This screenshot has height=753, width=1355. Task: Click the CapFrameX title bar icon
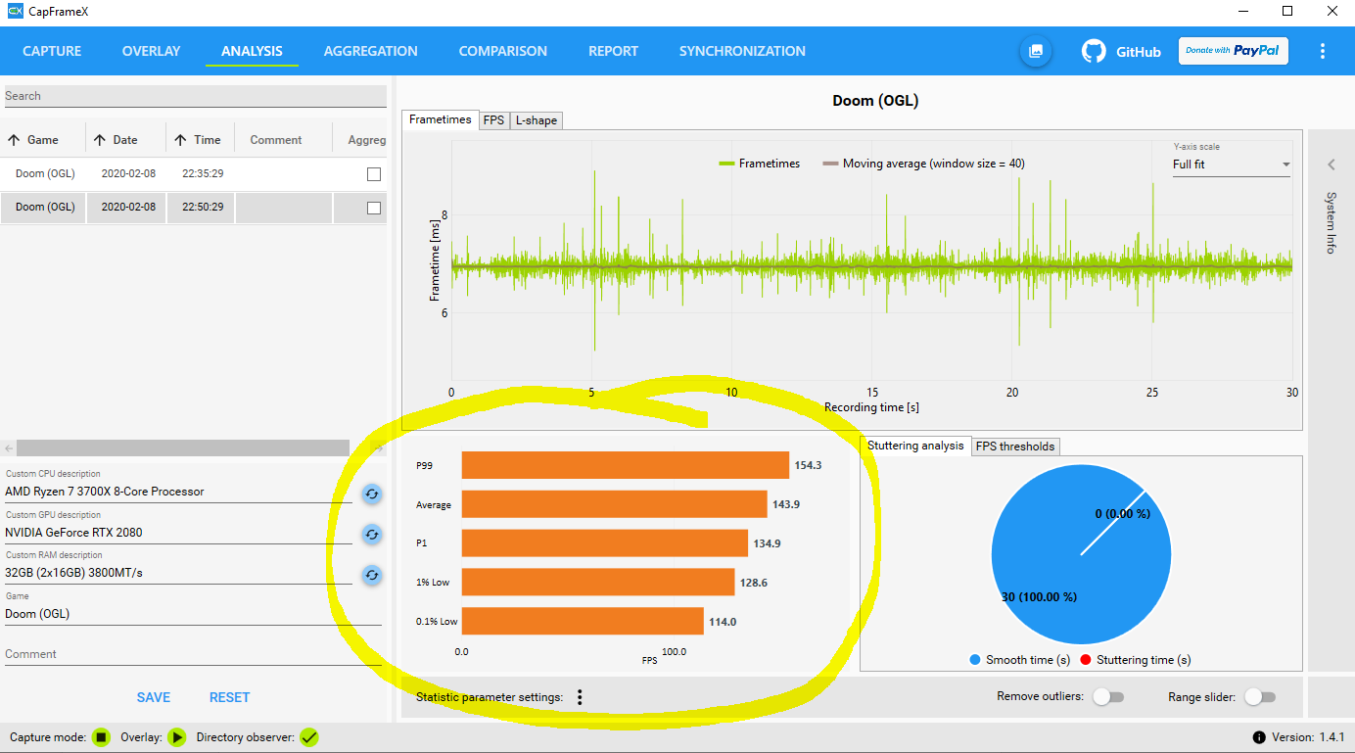tap(15, 12)
